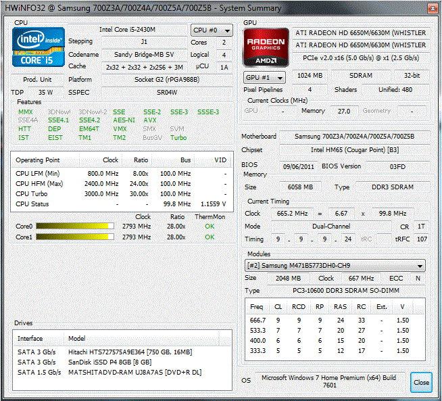Click the 333.3 frequency timing row
This screenshot has height=401, width=442.
point(335,351)
